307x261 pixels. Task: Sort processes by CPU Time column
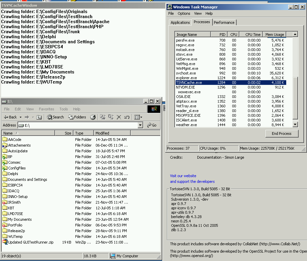251,35
